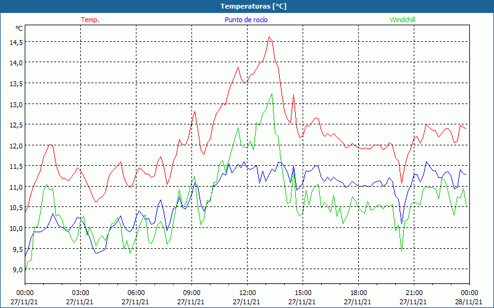The width and height of the screenshot is (494, 308).
Task: Click the 12,5 y-axis value
Action: tap(16, 125)
